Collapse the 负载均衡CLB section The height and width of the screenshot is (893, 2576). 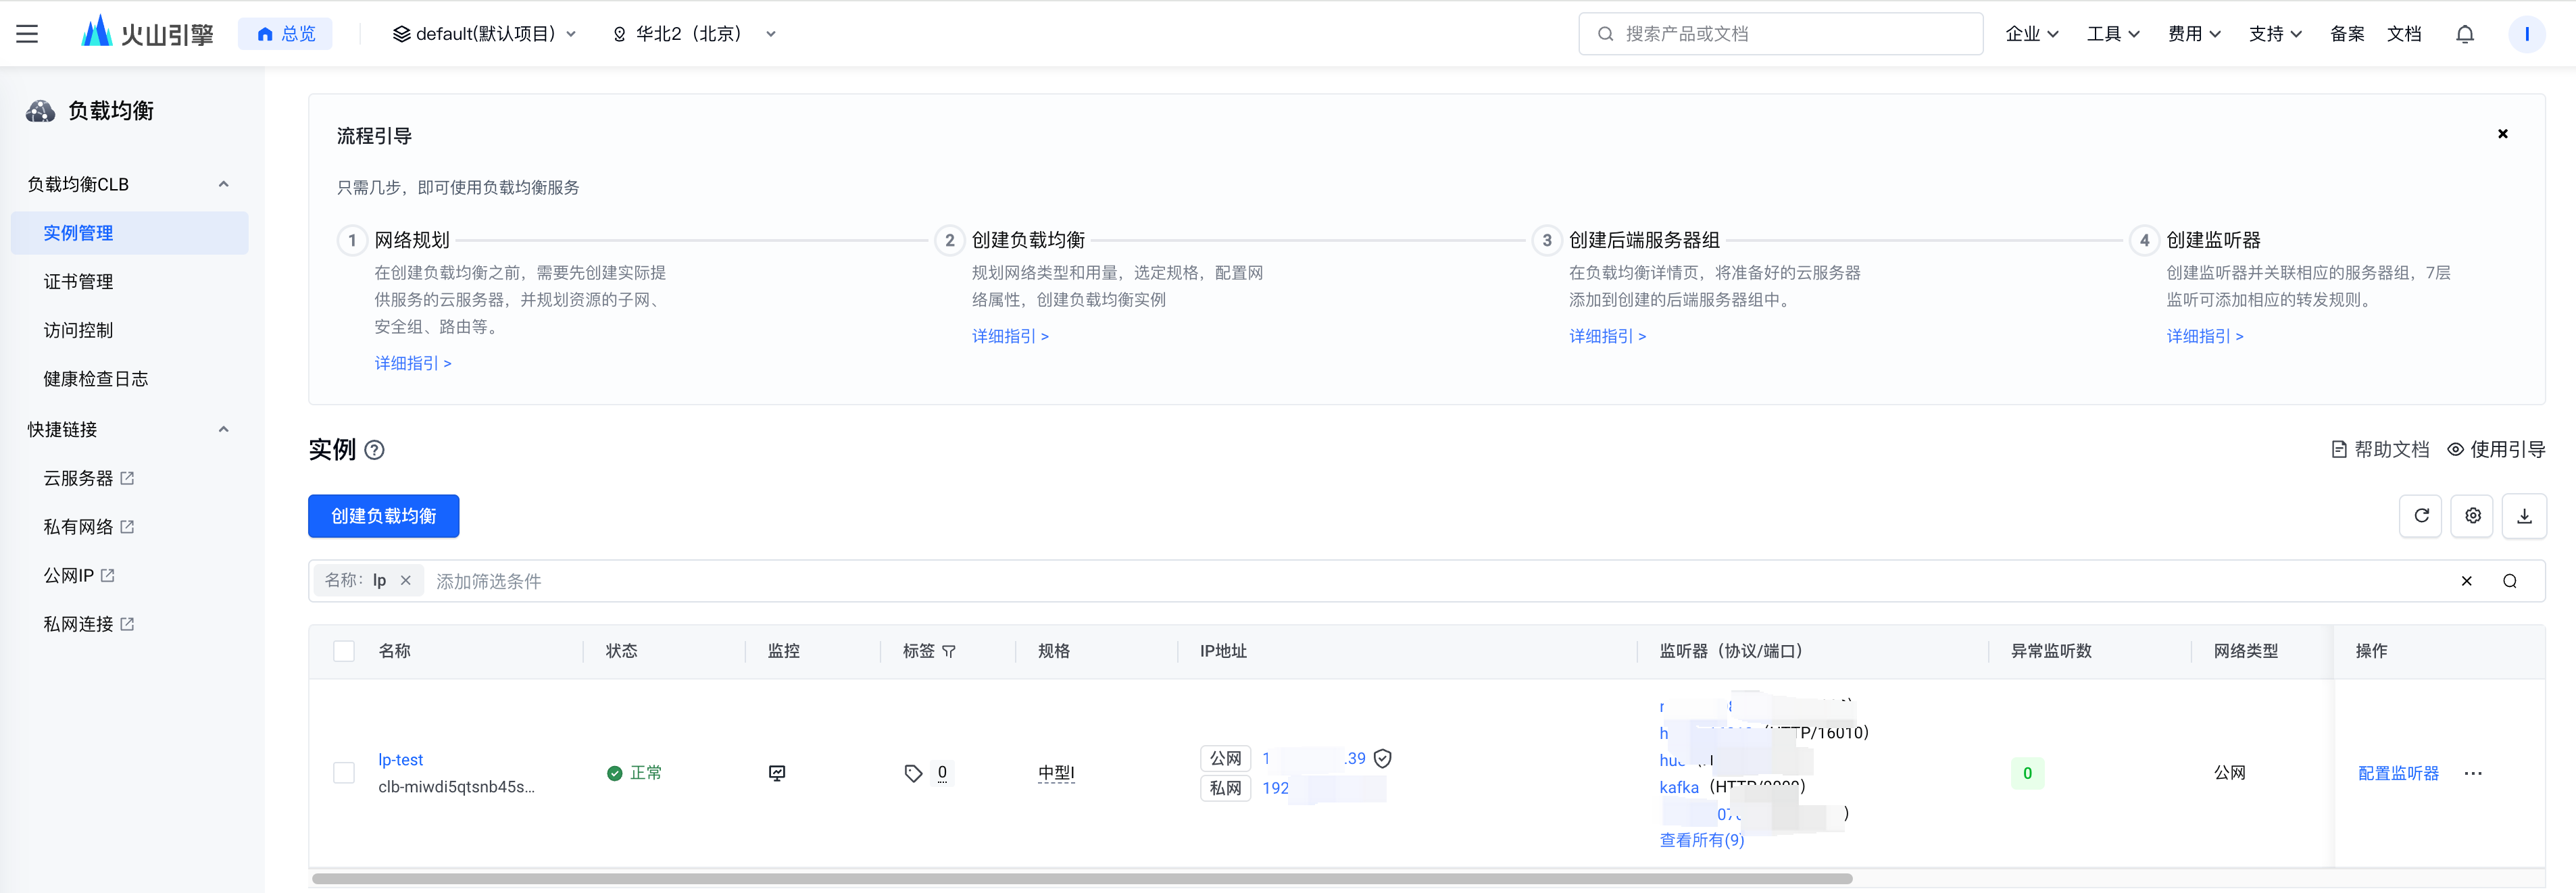224,184
